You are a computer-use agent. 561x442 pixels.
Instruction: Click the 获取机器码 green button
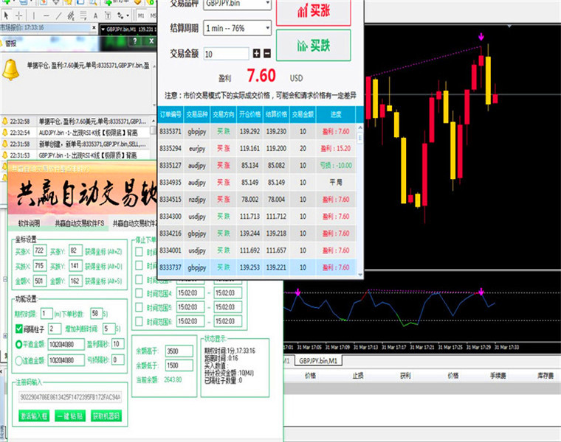[x=106, y=416]
